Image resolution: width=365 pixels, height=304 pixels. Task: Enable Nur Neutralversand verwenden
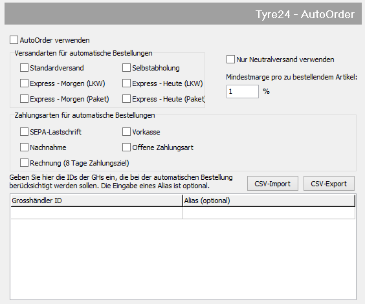(x=230, y=60)
